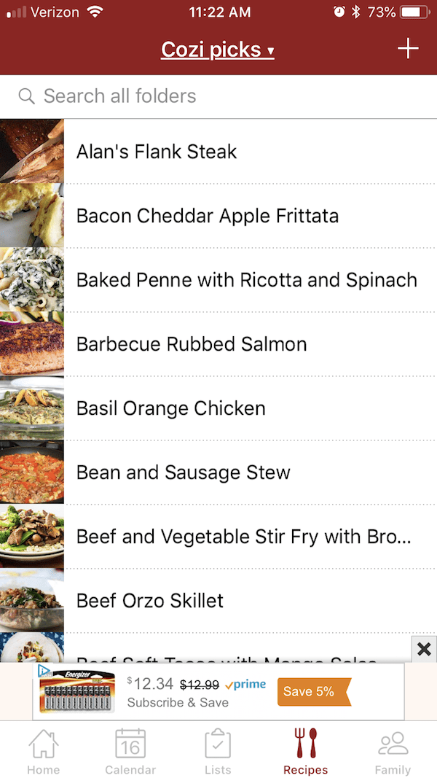437x778 pixels.
Task: Select the Recipes tab
Action: coord(305,751)
